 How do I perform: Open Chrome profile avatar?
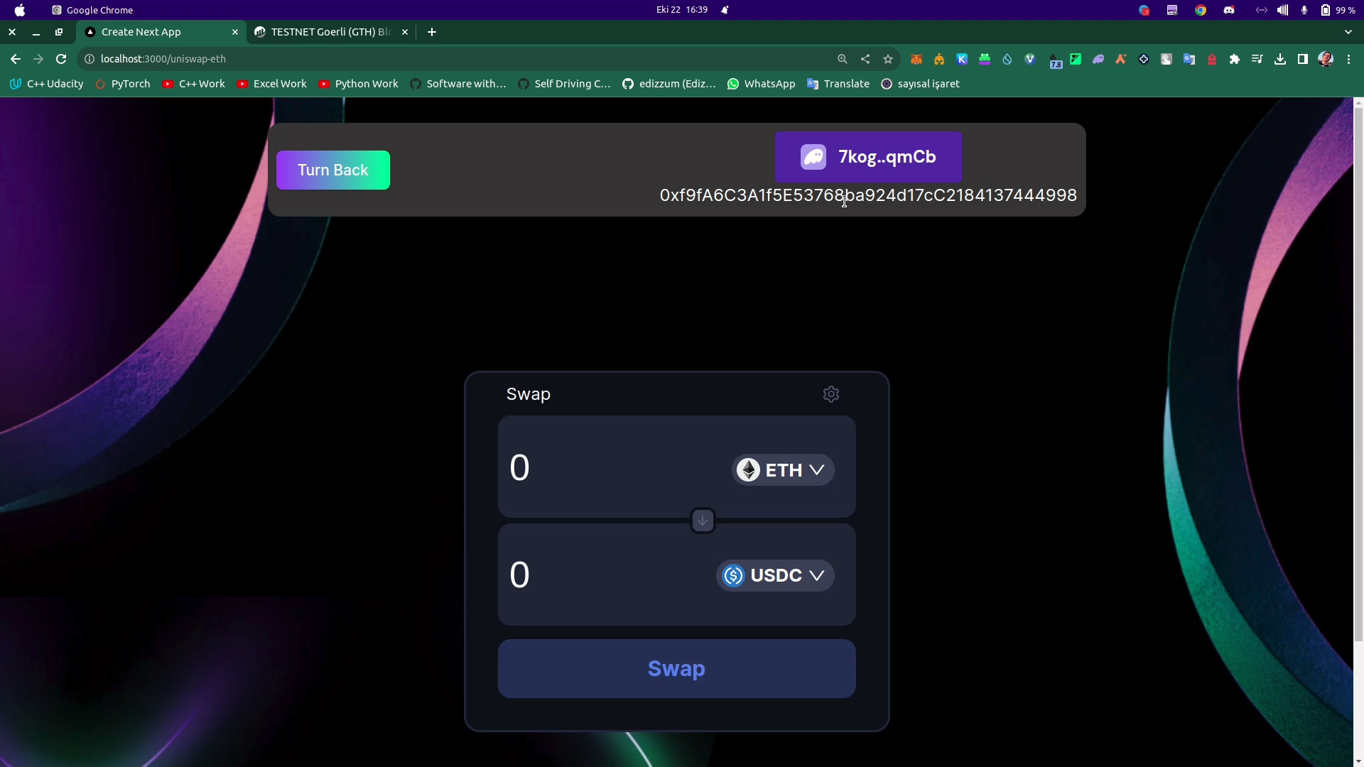click(1326, 60)
